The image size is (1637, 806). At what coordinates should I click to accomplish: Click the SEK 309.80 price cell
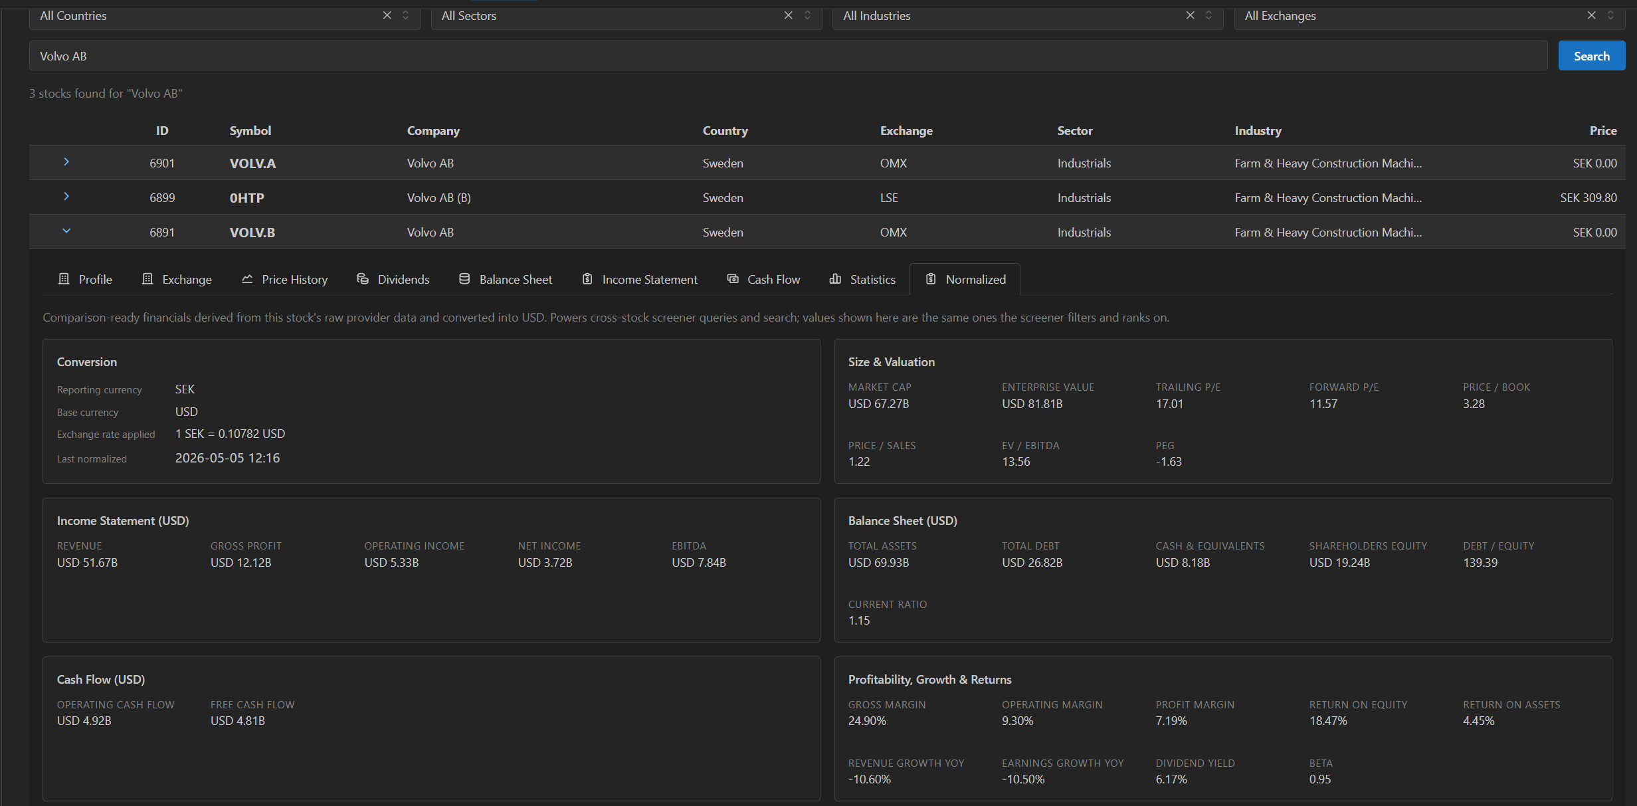[x=1588, y=198]
